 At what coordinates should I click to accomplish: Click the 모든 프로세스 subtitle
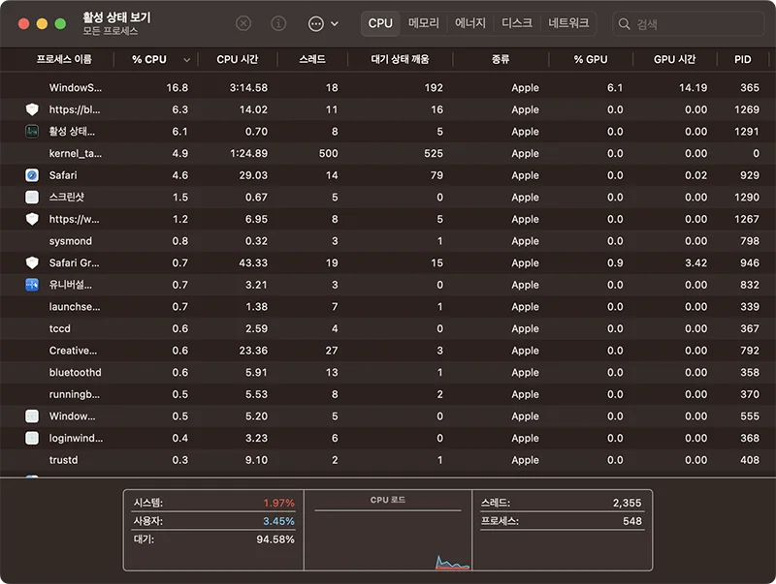pos(110,31)
